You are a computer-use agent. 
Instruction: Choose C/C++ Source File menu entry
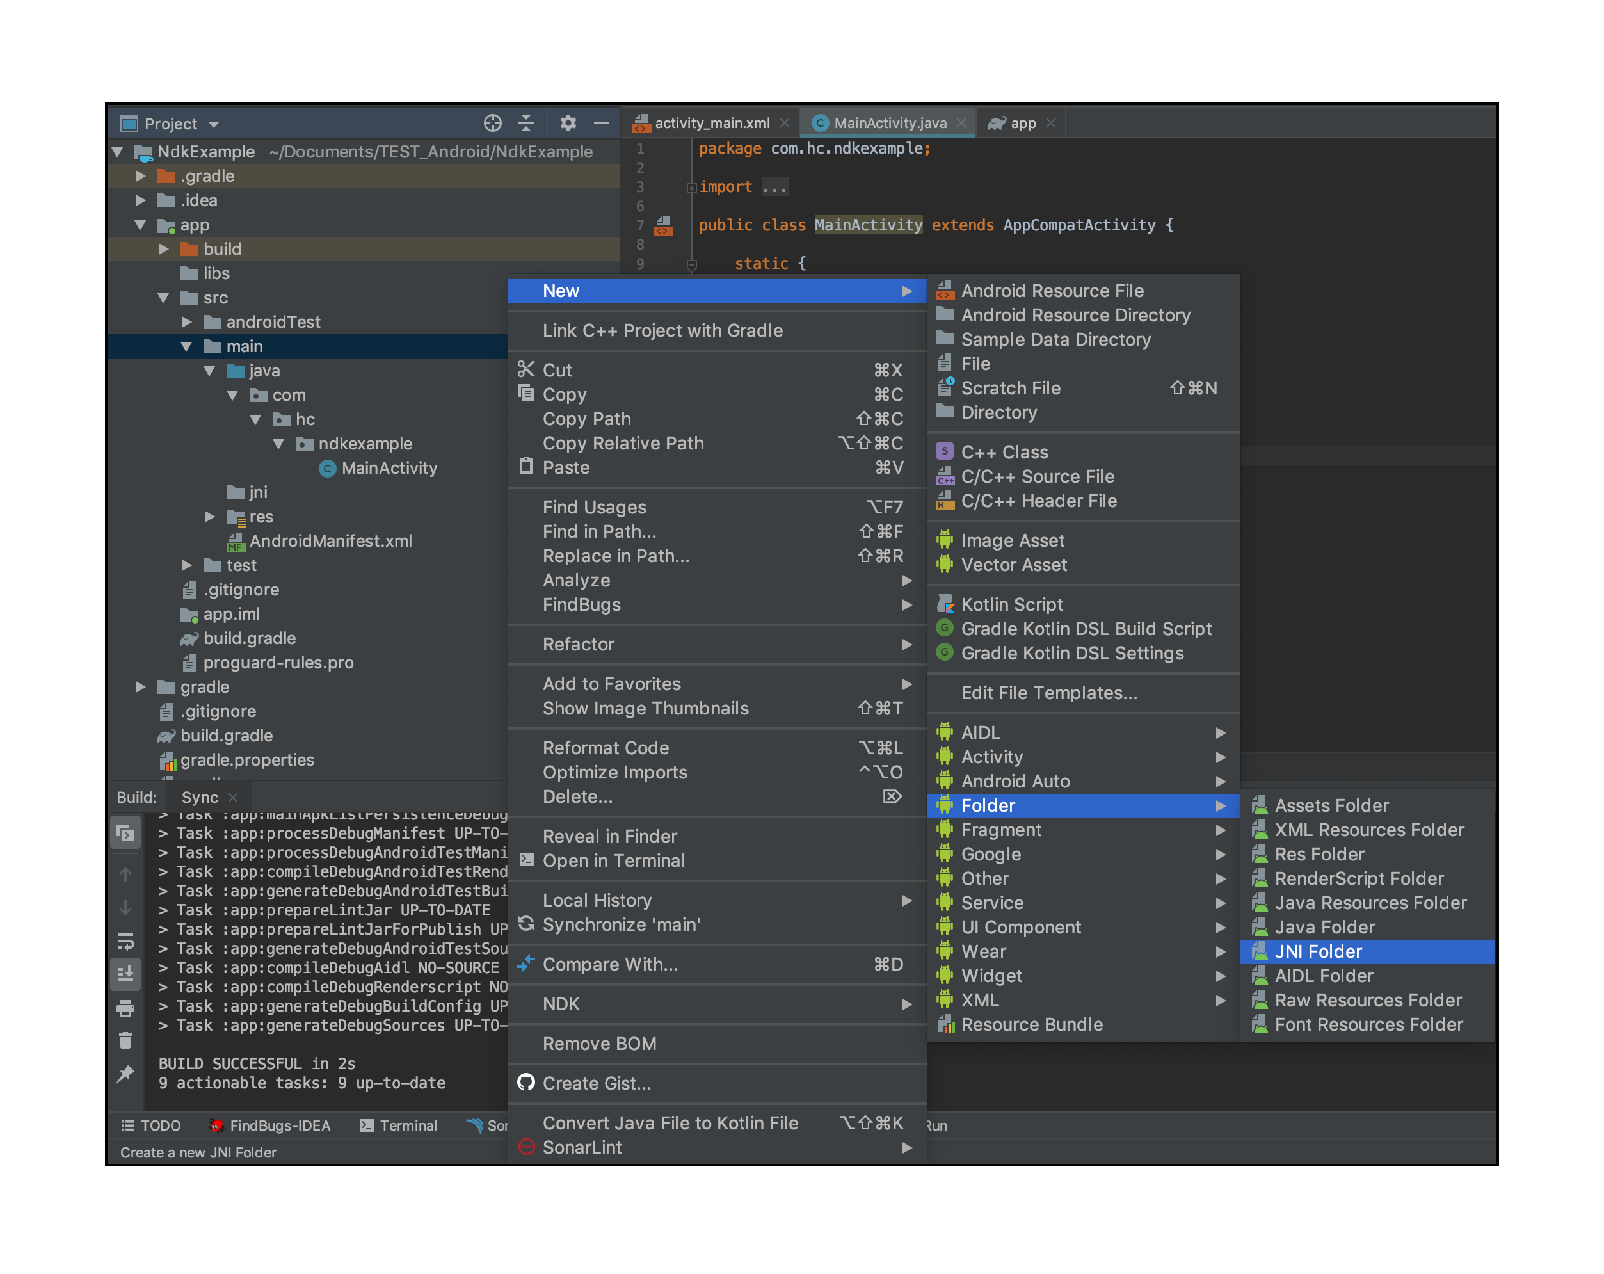pos(1037,476)
